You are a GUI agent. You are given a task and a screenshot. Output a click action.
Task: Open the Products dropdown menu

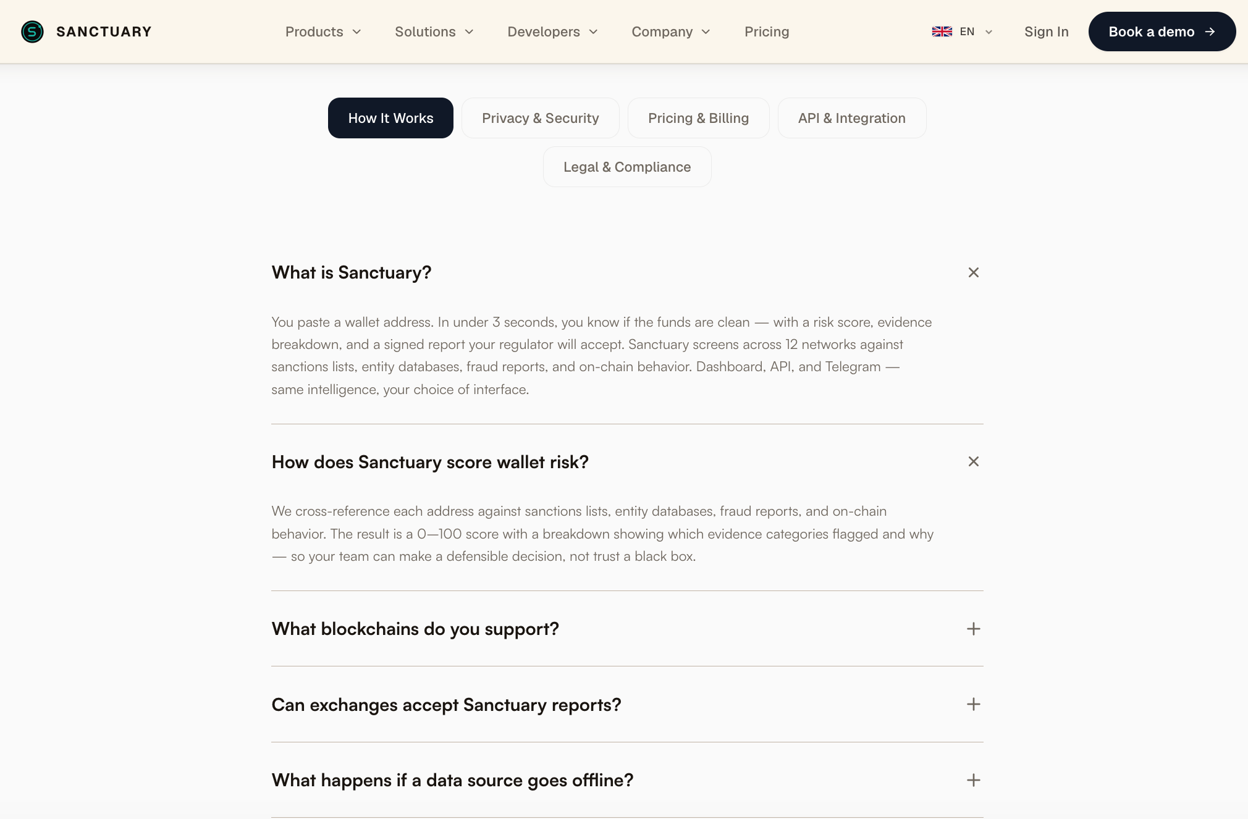[323, 31]
